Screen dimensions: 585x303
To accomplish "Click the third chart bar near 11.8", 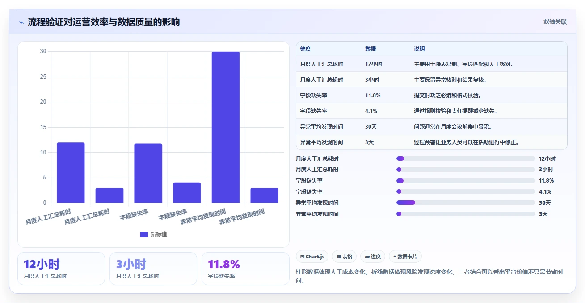I will pos(148,173).
